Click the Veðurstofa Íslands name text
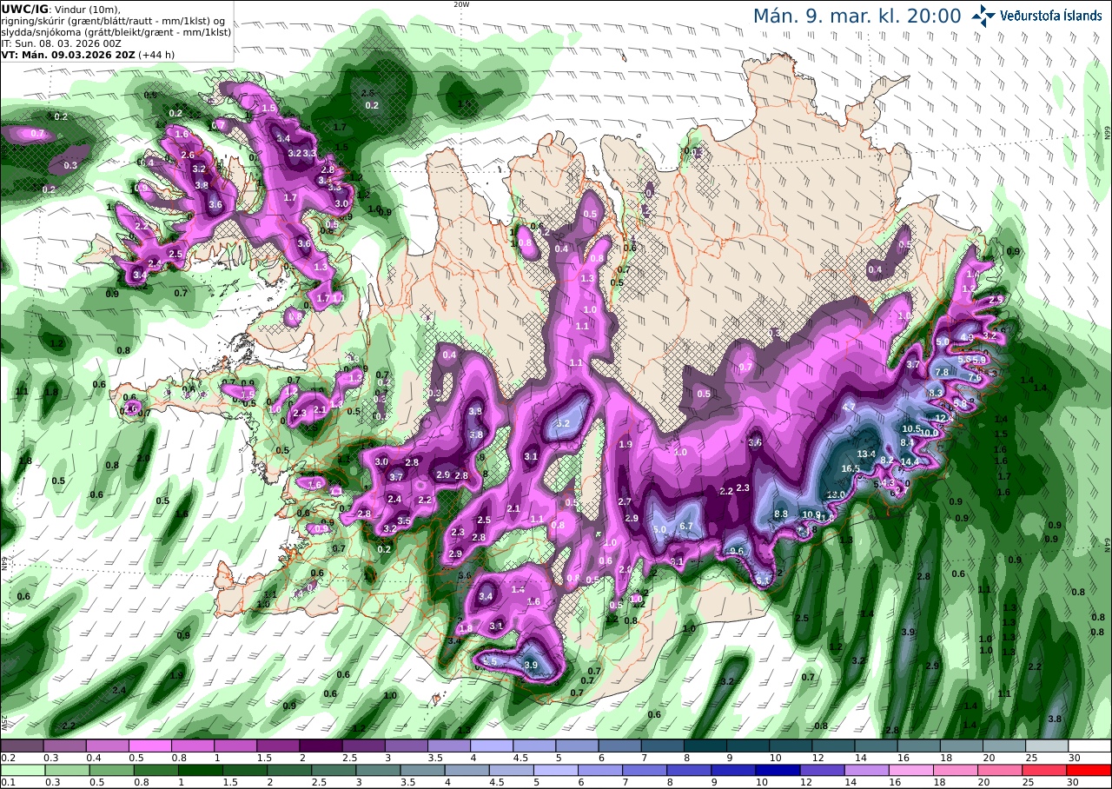Viewport: 1112px width, 789px height. pos(1050,16)
